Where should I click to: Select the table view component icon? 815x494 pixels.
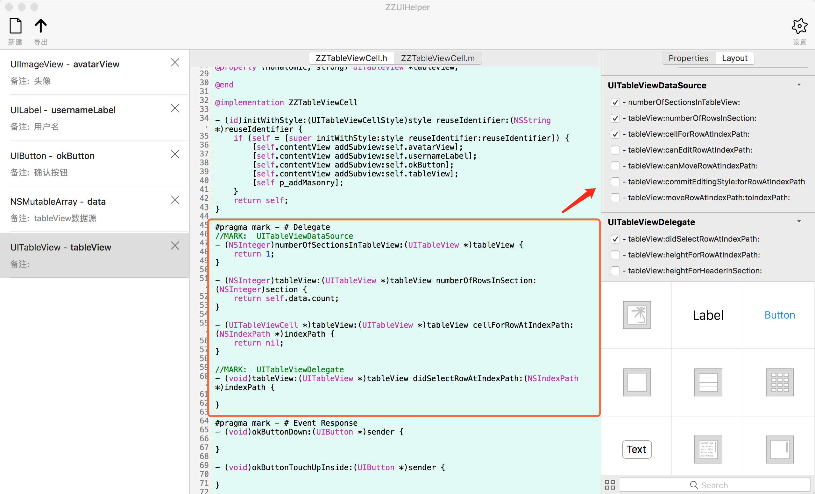tap(708, 382)
